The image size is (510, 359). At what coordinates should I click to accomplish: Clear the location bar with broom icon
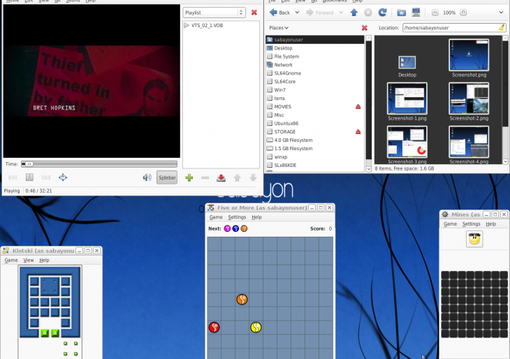(x=502, y=28)
